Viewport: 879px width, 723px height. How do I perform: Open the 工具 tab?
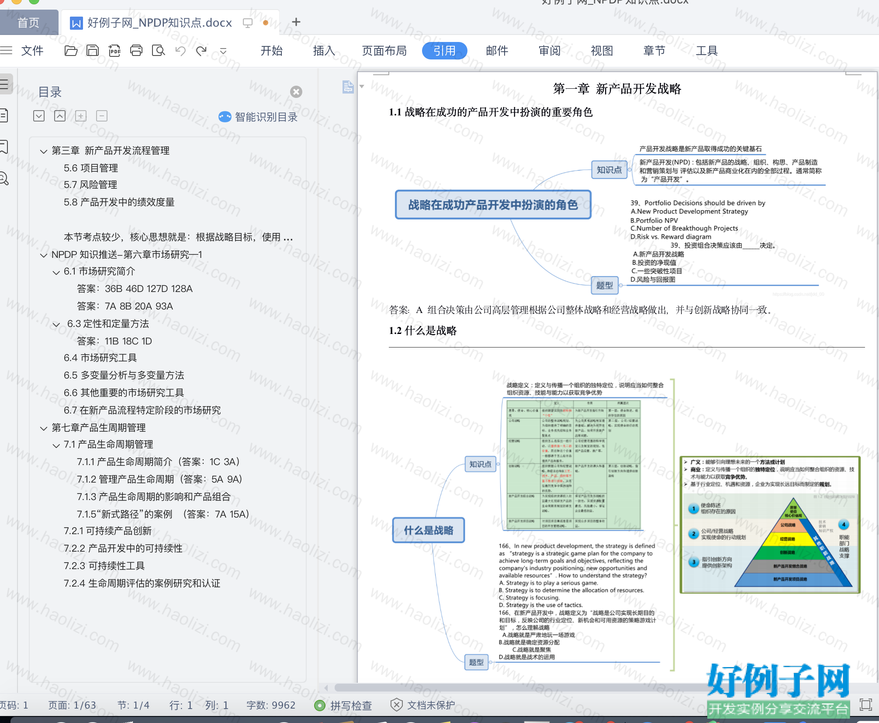707,51
